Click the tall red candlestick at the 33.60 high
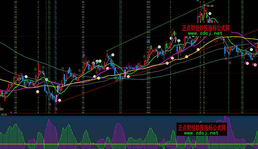The image size is (258, 149). (204, 12)
